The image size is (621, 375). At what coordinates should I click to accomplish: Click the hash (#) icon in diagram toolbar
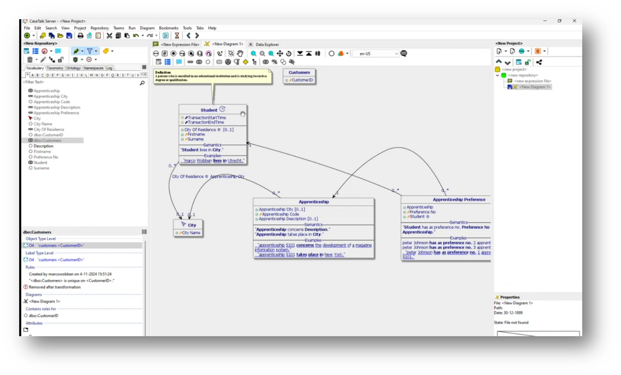[x=165, y=54]
